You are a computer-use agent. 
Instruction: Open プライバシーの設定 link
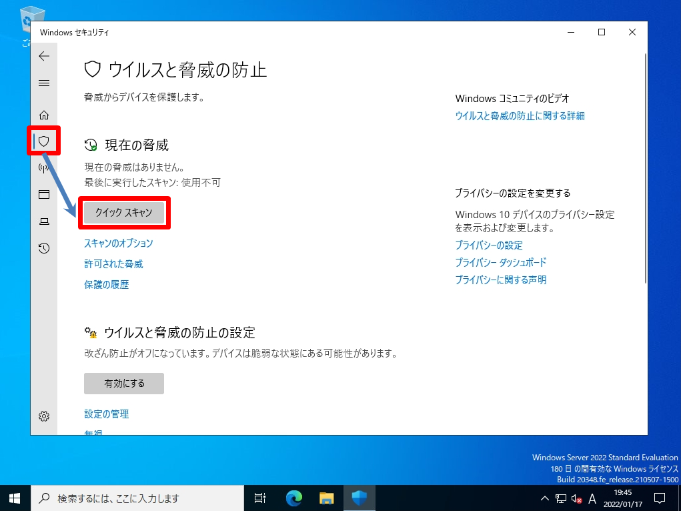(x=489, y=245)
